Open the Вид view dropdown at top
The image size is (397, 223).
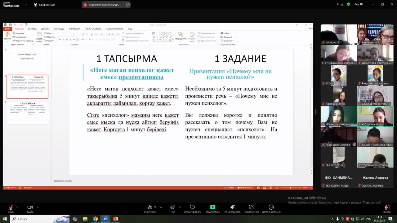click(359, 4)
